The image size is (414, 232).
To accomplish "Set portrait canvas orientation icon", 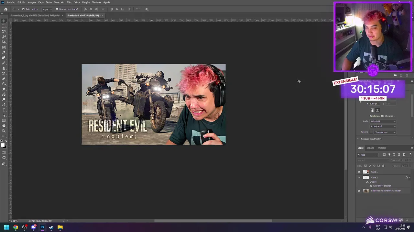I will pos(372,110).
